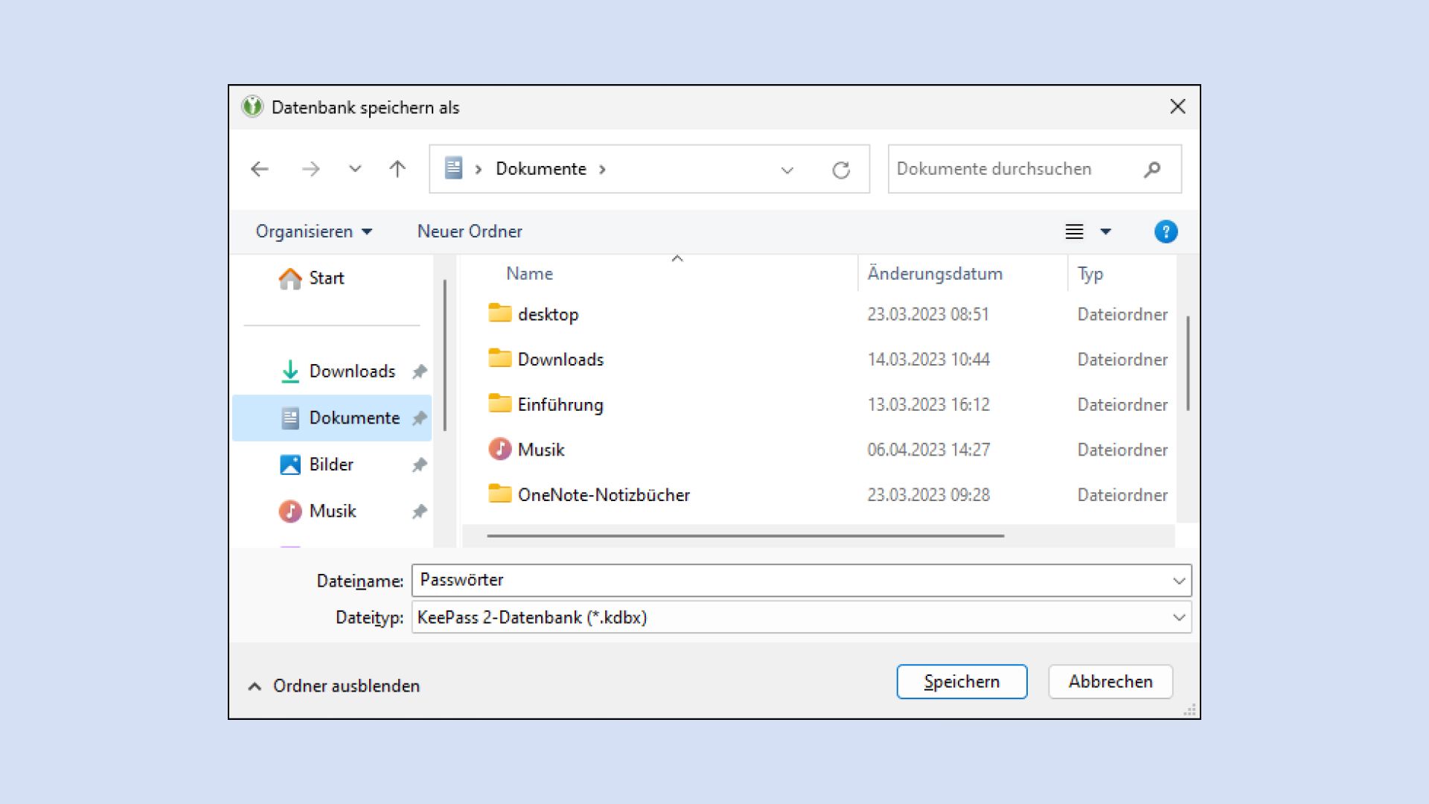
Task: Click the Speichern button
Action: pyautogui.click(x=962, y=681)
